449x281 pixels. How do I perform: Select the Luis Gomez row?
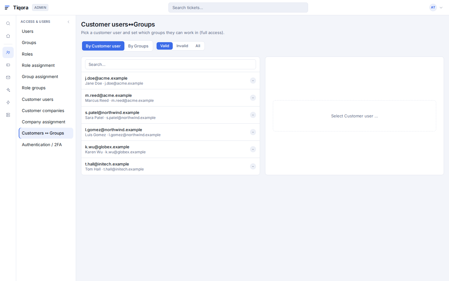(x=171, y=132)
